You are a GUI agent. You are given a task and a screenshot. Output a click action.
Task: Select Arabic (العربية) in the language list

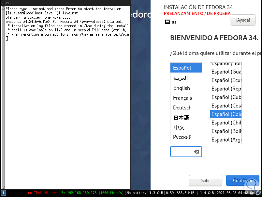click(186, 78)
